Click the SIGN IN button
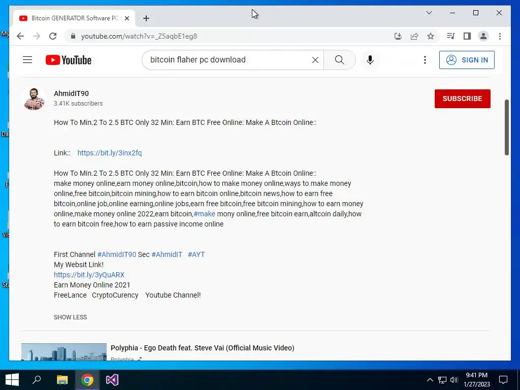Screen dimensions: 520x390 pos(467,60)
